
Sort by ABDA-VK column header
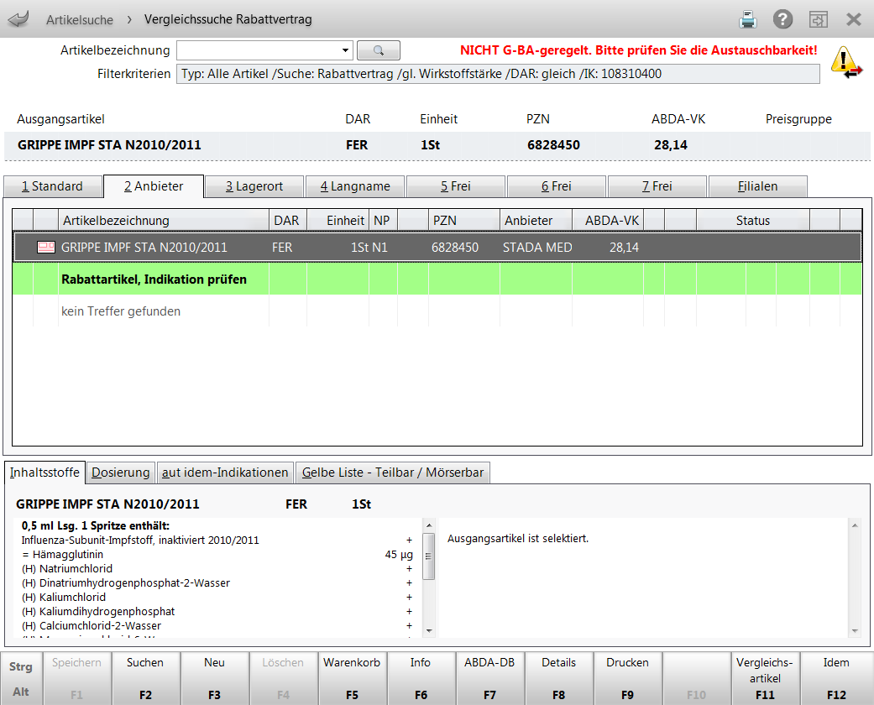click(608, 221)
